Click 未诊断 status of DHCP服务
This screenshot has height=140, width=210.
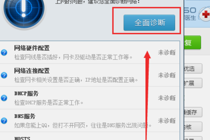[x=167, y=98]
